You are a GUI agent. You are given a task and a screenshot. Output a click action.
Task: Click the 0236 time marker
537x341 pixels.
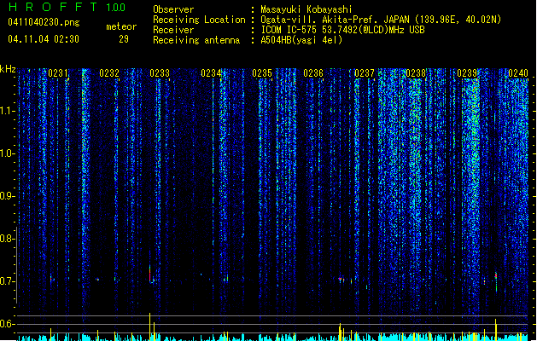(x=313, y=73)
